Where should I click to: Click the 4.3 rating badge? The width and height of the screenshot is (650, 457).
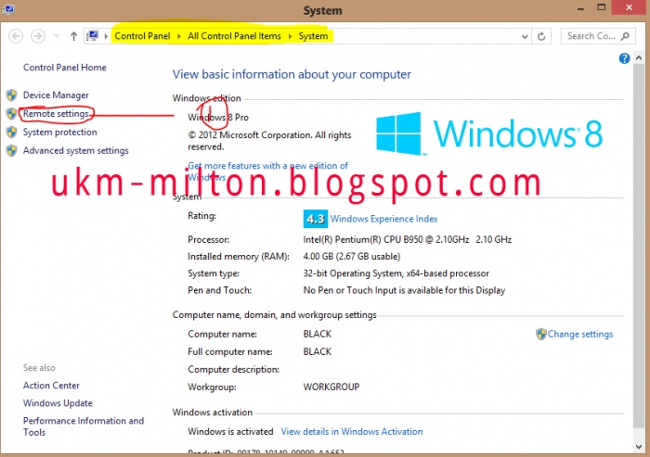(316, 219)
